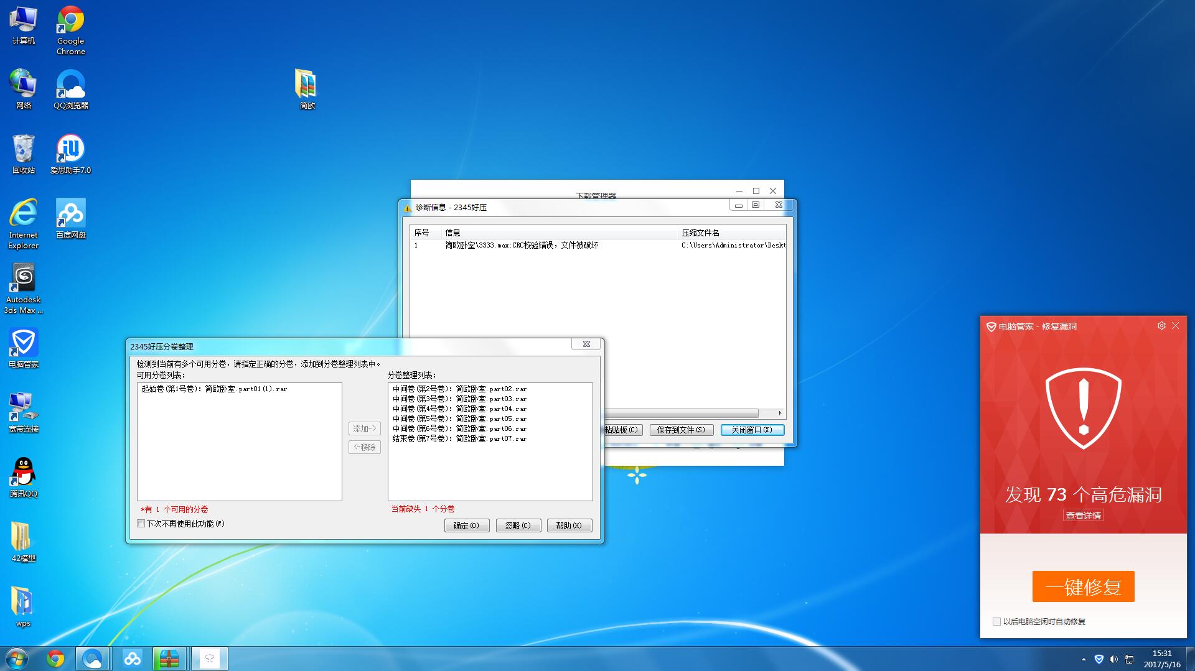
Task: Open the 计算机 desktop icon
Action: pos(23,26)
